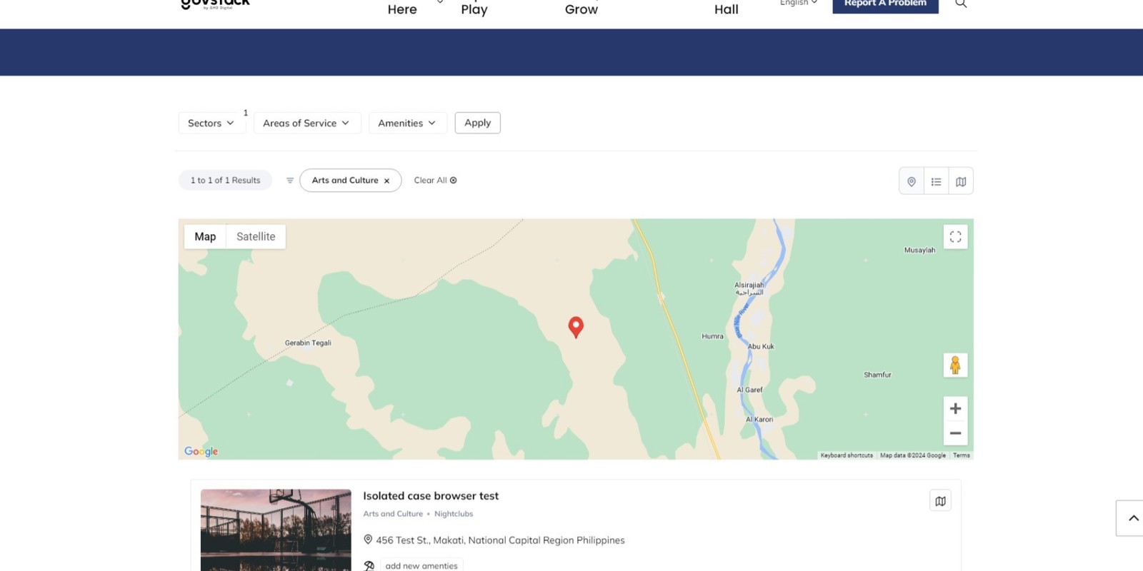Toggle fullscreen map view
1143x571 pixels.
coord(955,237)
